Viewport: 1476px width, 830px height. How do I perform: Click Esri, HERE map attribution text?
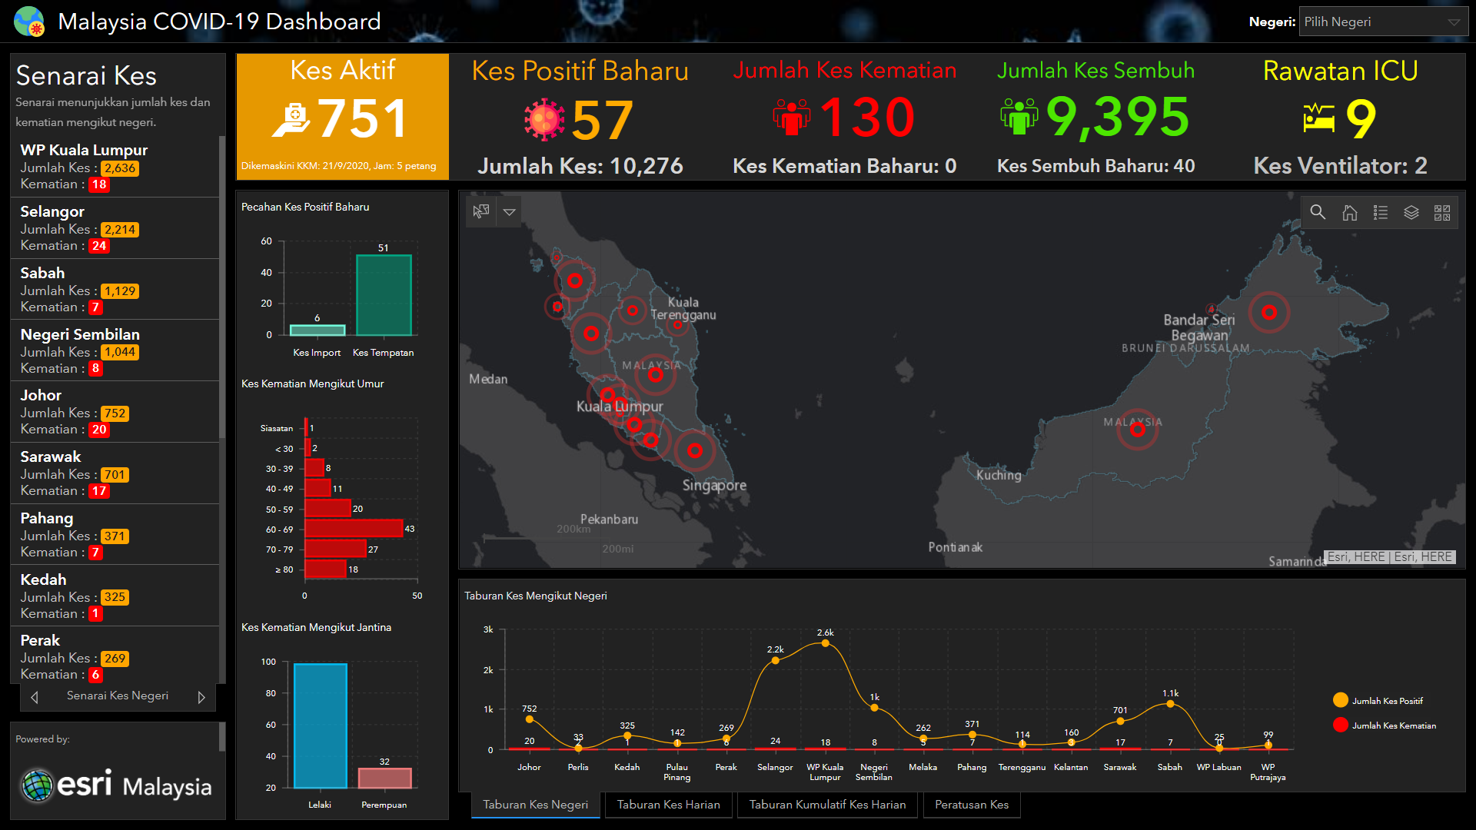pyautogui.click(x=1390, y=557)
